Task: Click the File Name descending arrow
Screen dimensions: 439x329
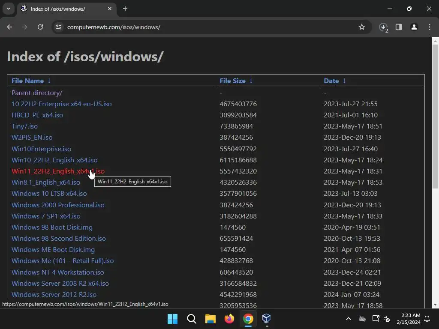Action: click(x=49, y=81)
